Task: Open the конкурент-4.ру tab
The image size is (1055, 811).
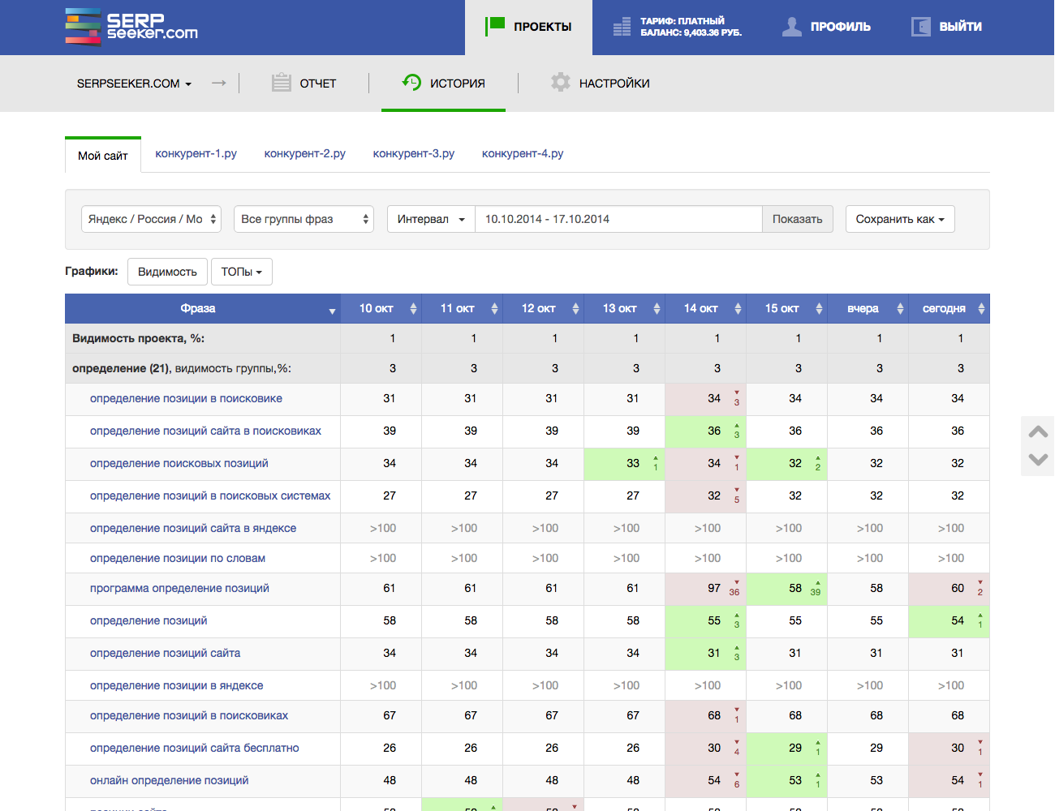Action: click(522, 153)
